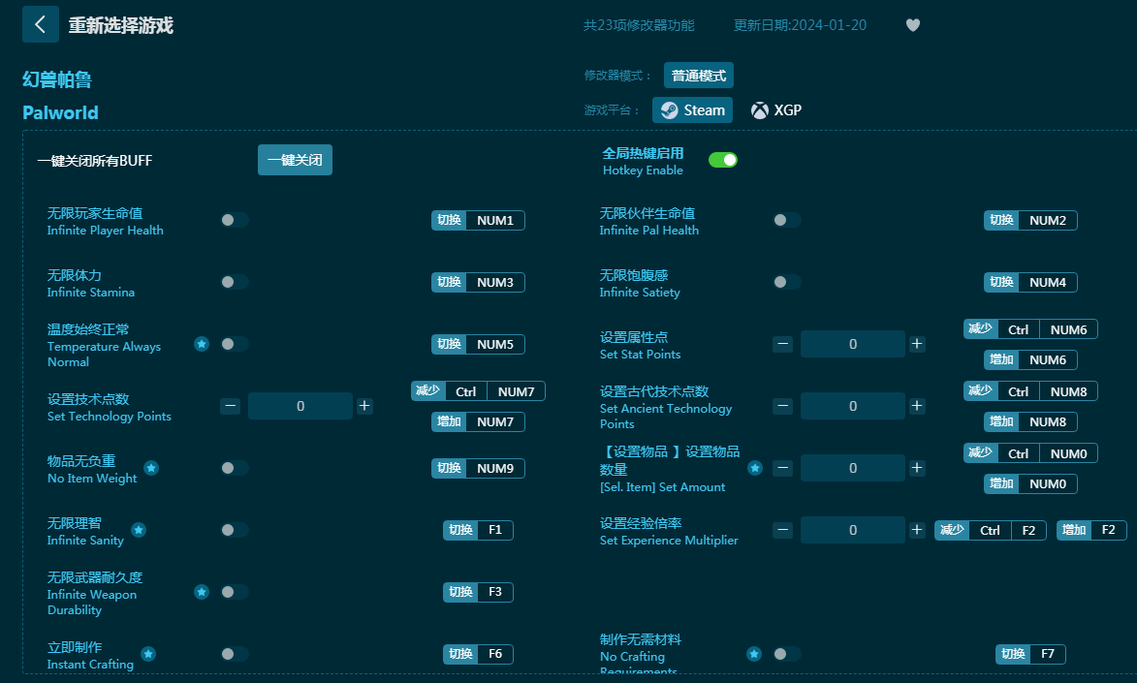Click the 减少 Ctrl NUM6 hotkey
Viewport: 1137px width, 683px height.
[1030, 329]
